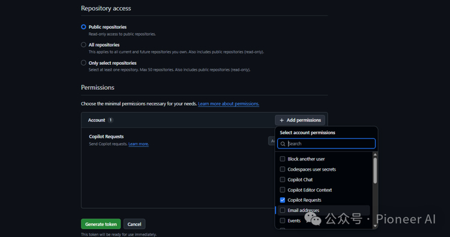Choose the All repositories radio option
This screenshot has width=450, height=237.
tap(84, 45)
